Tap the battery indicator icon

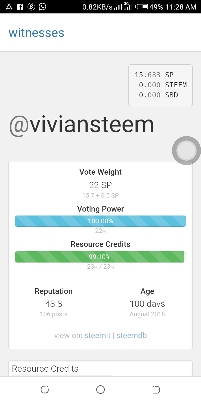[142, 7]
